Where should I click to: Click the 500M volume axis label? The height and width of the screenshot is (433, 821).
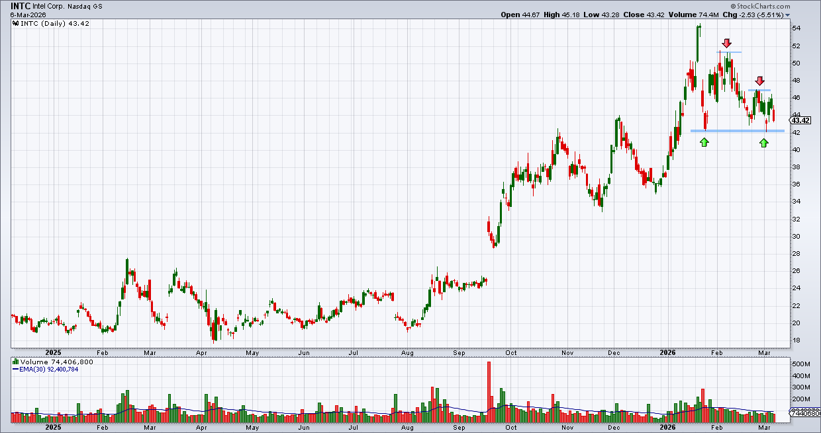pos(800,364)
